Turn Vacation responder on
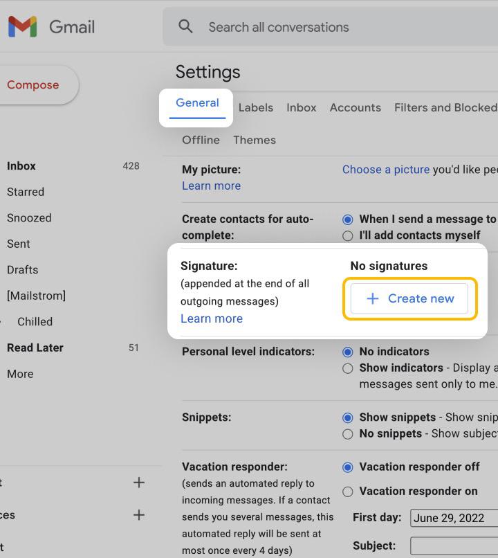This screenshot has height=558, width=498. click(347, 492)
